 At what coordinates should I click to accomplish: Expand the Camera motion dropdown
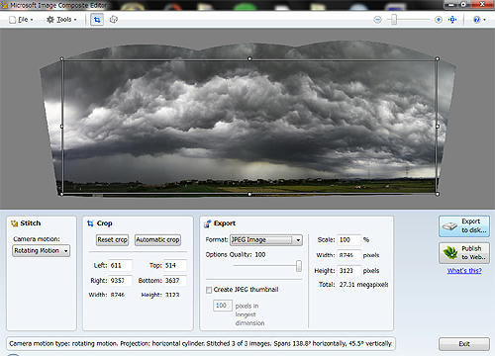point(42,251)
